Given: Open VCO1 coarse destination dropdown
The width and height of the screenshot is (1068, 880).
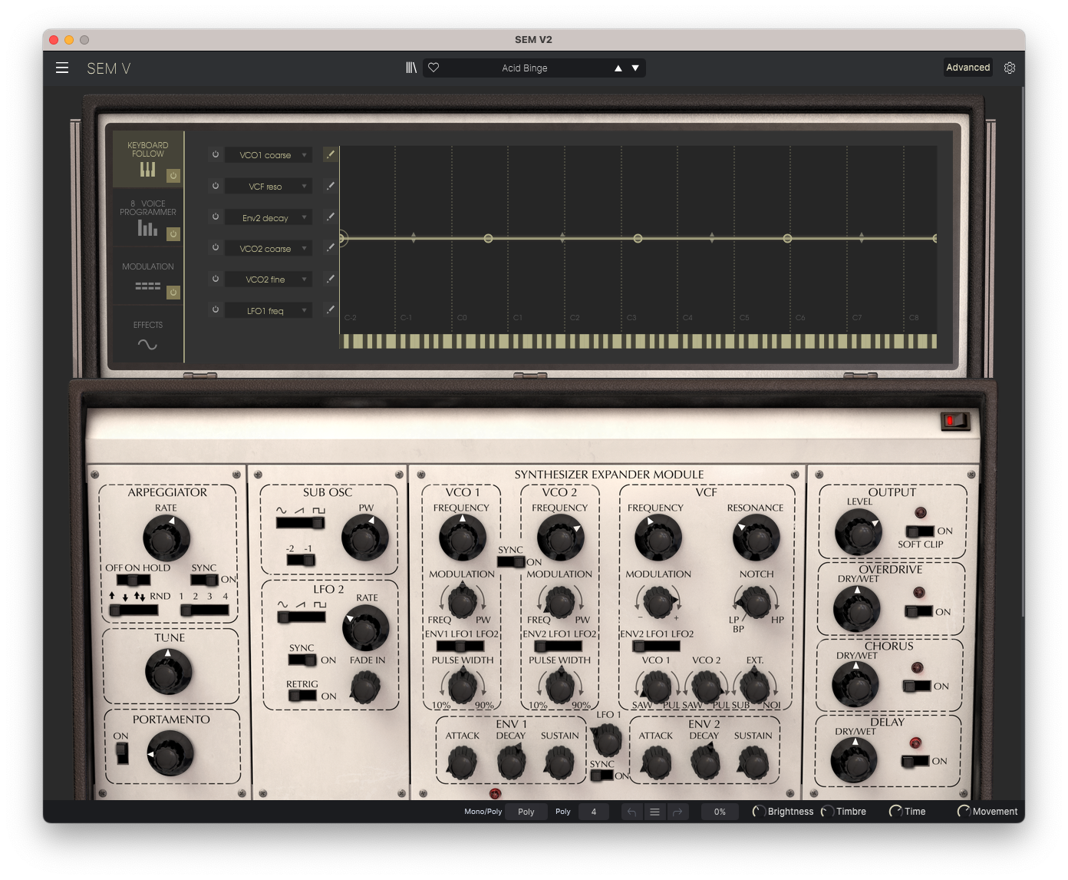Looking at the screenshot, I should [269, 155].
